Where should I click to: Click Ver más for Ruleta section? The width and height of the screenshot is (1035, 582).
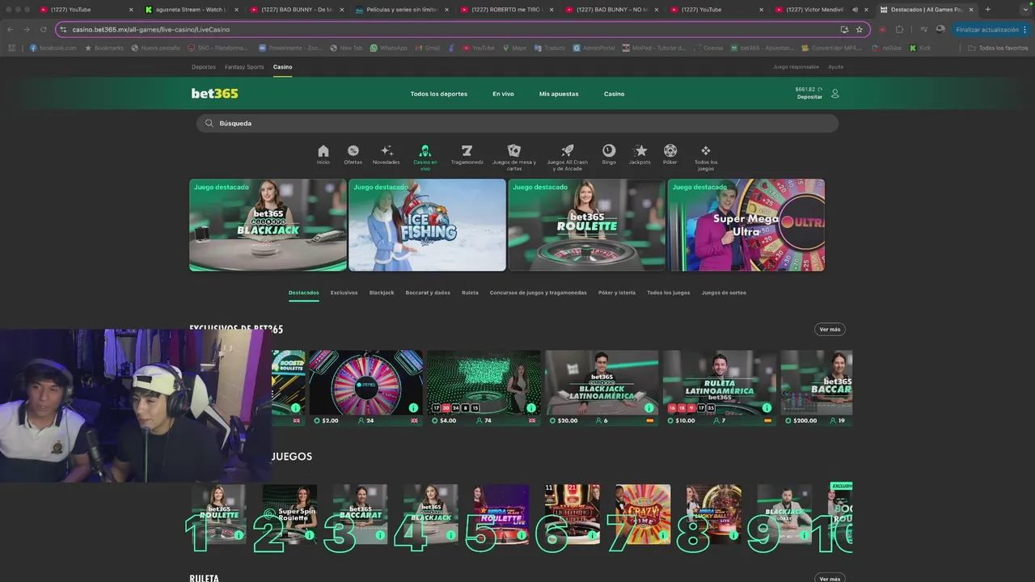pyautogui.click(x=830, y=579)
